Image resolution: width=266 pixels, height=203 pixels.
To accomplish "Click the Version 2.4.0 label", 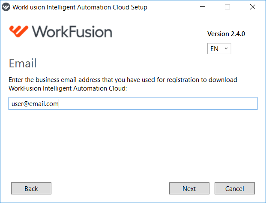I will click(226, 34).
